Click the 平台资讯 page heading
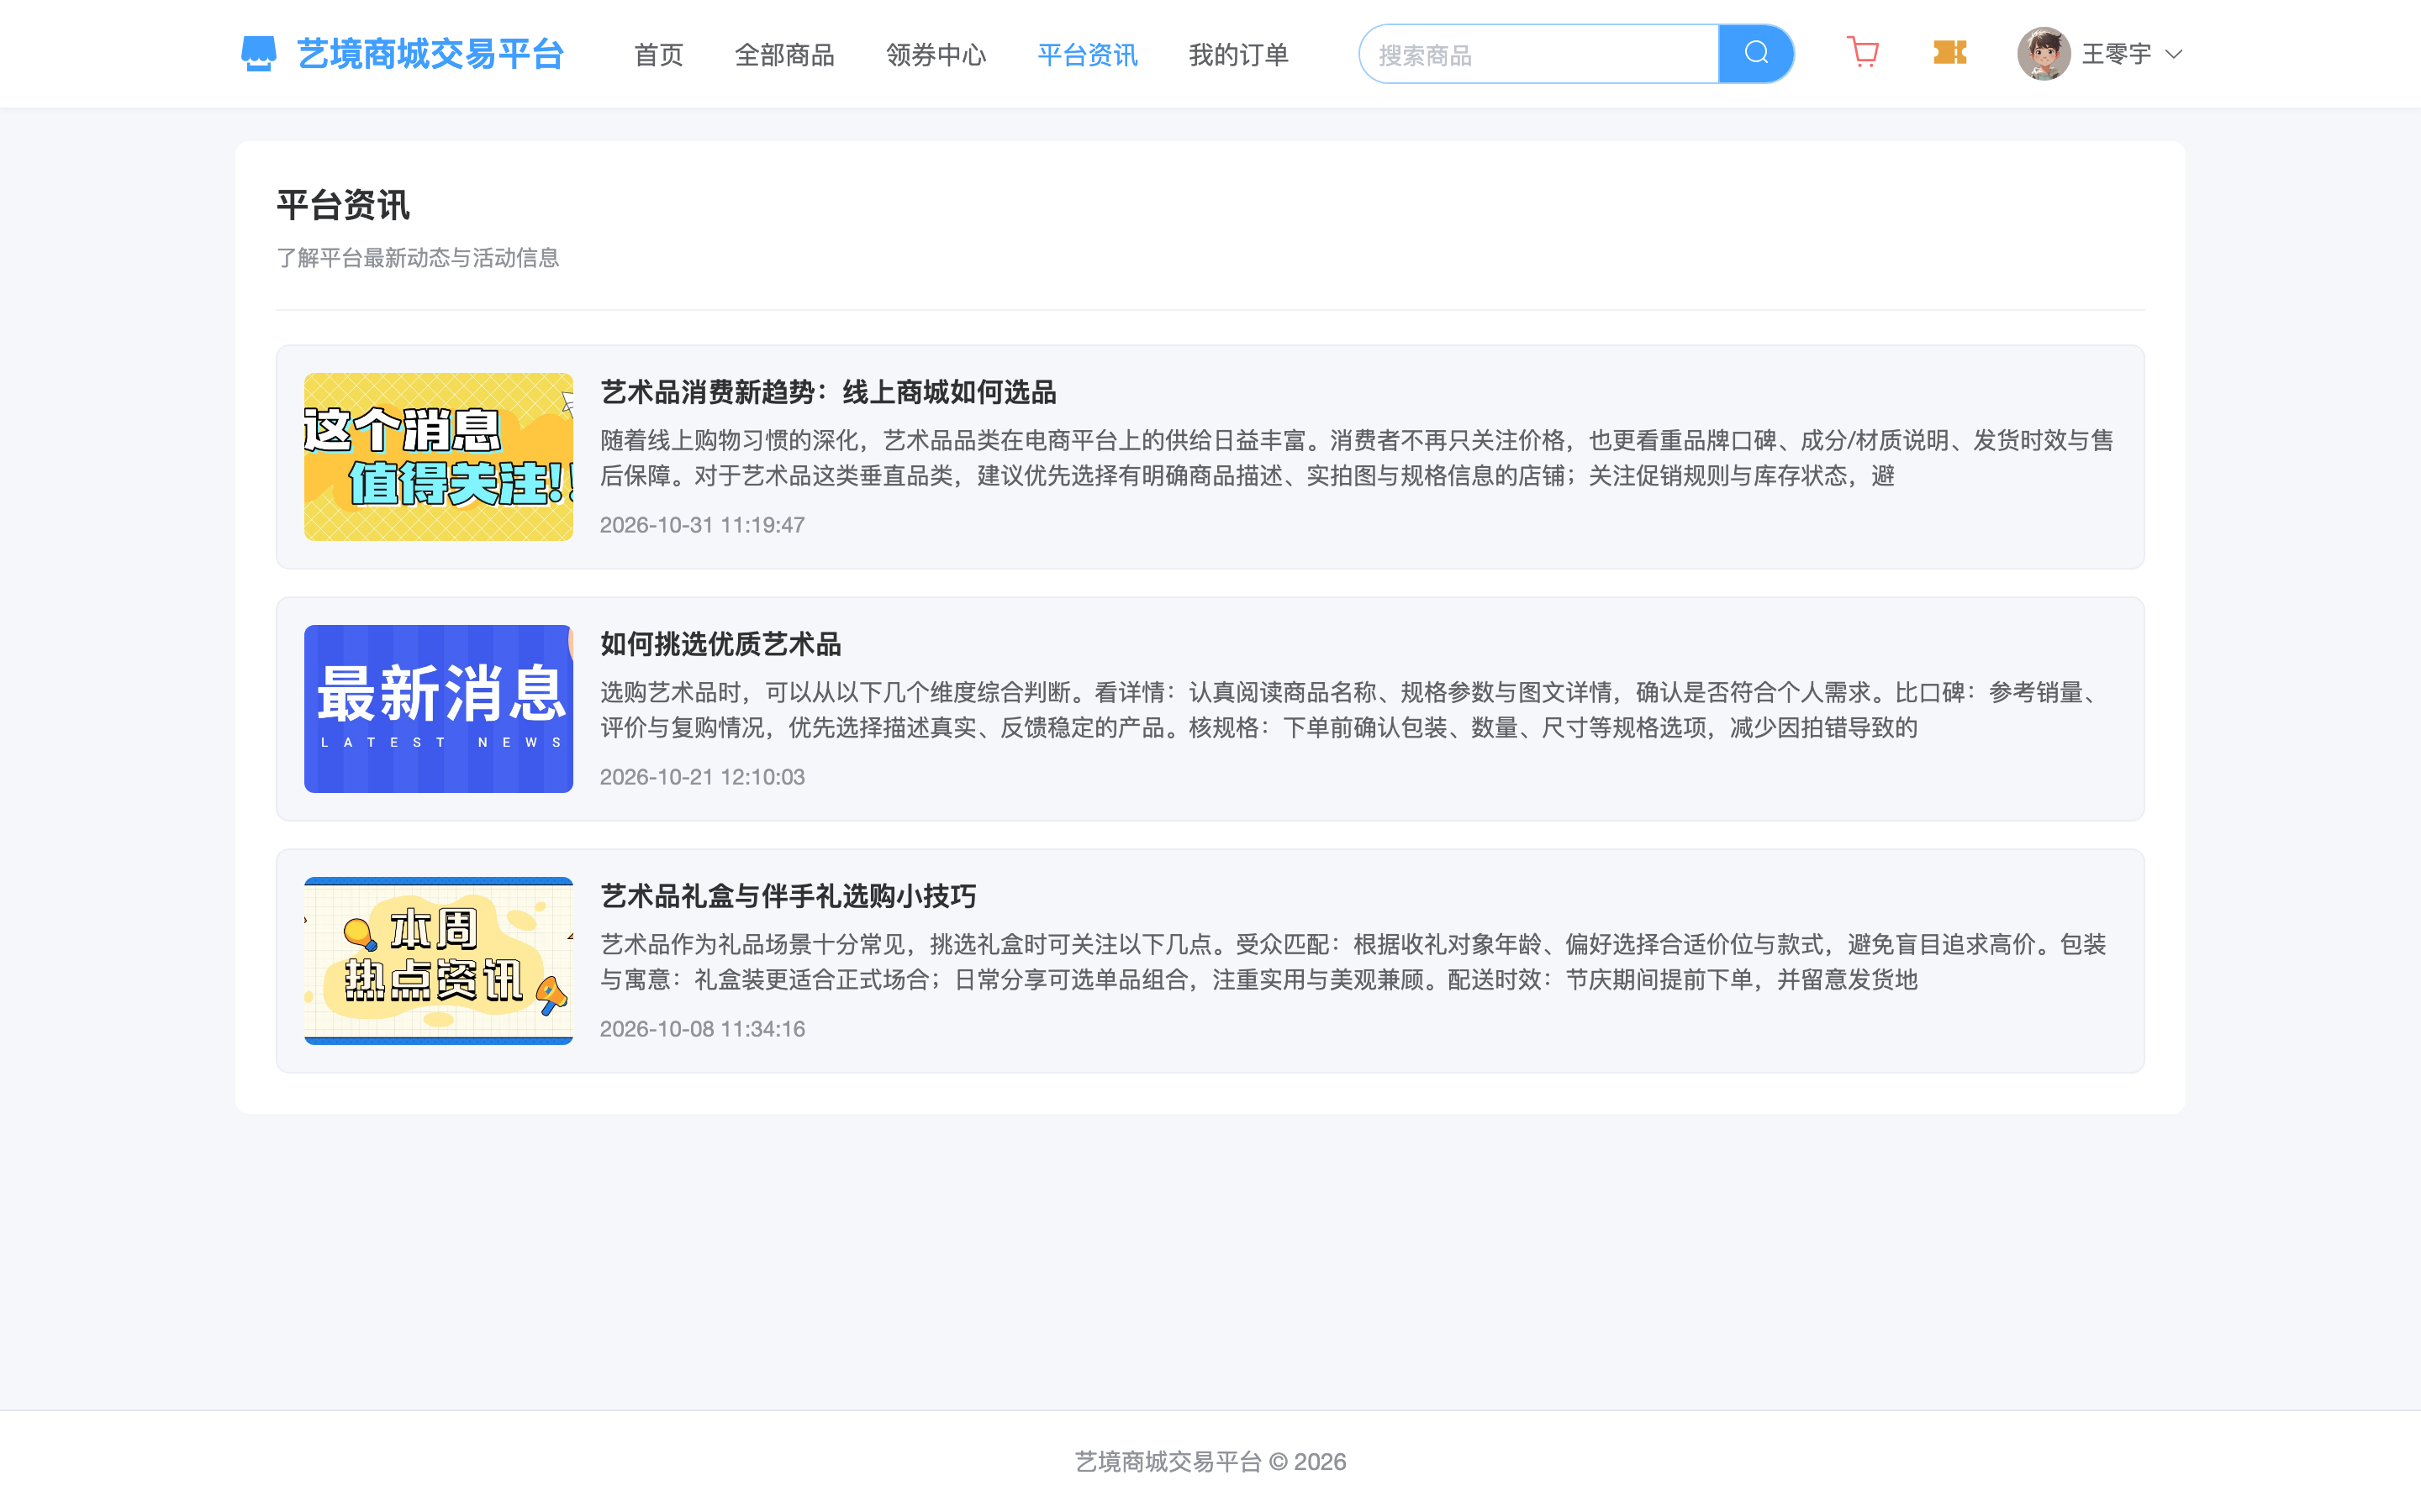The image size is (2421, 1512). point(343,205)
